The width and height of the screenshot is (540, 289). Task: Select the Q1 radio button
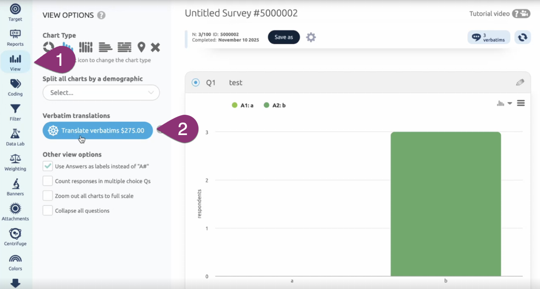click(196, 82)
